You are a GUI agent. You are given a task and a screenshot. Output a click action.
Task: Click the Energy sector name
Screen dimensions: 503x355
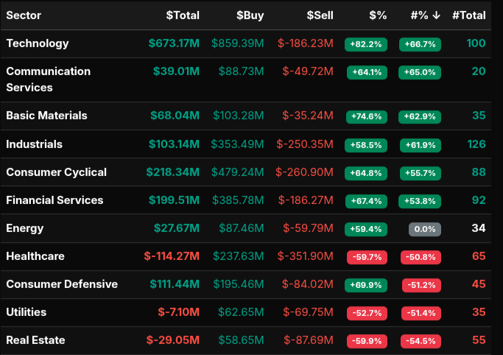click(24, 228)
